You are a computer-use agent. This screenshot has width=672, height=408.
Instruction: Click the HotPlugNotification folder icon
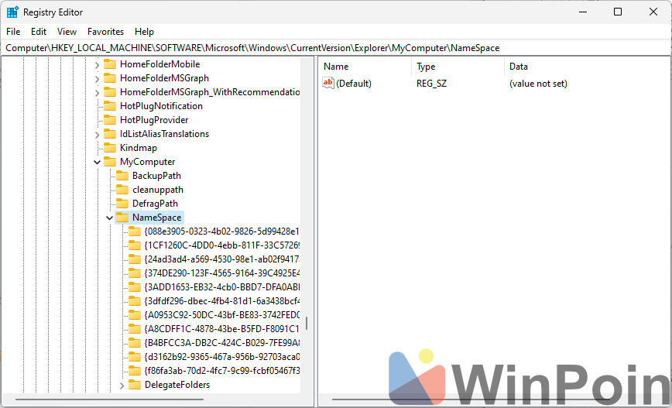click(110, 106)
